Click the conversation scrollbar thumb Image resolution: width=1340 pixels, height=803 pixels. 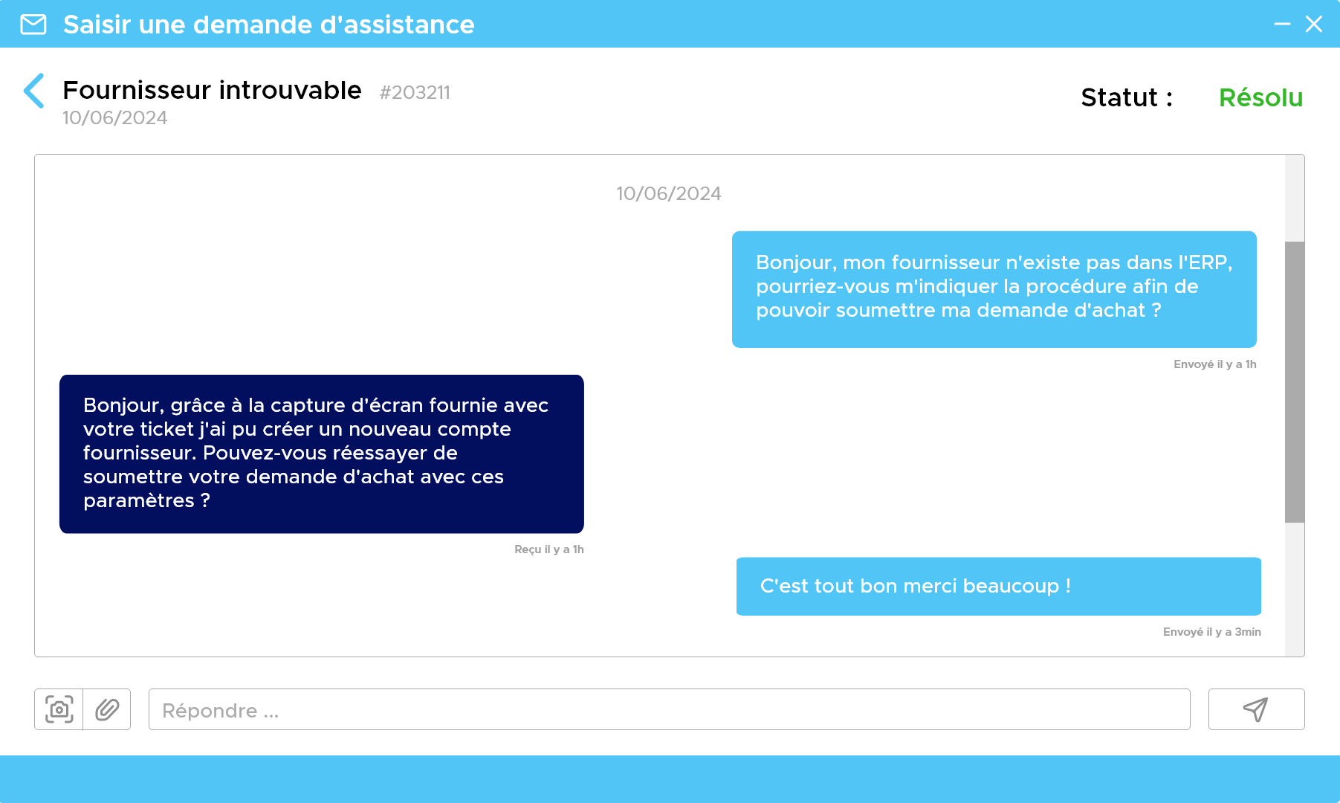pos(1295,382)
